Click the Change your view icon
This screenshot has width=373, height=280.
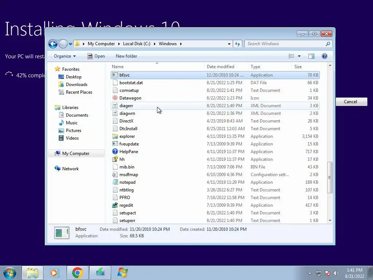[291, 56]
